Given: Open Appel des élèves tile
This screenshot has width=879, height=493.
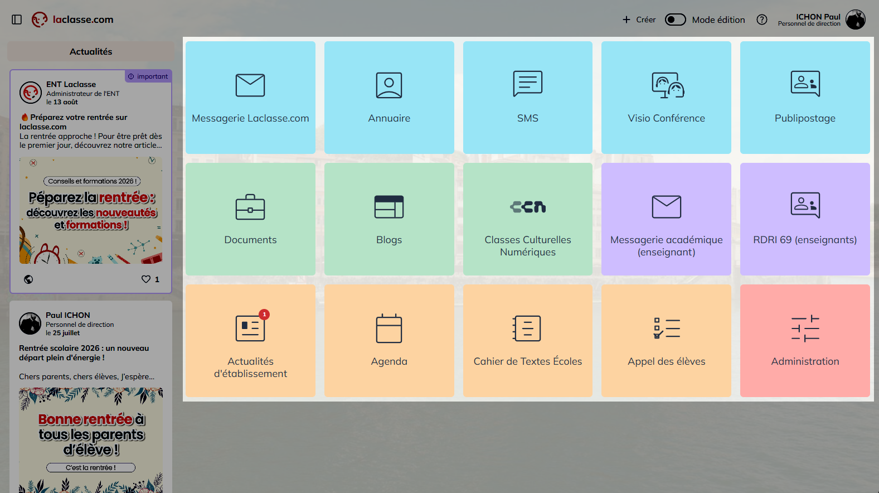Looking at the screenshot, I should point(666,341).
